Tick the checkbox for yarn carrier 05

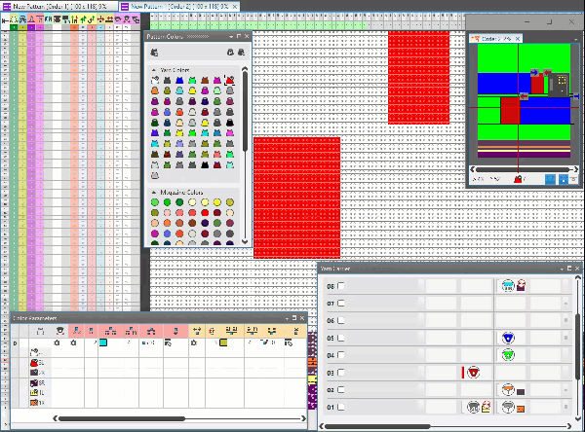point(341,338)
